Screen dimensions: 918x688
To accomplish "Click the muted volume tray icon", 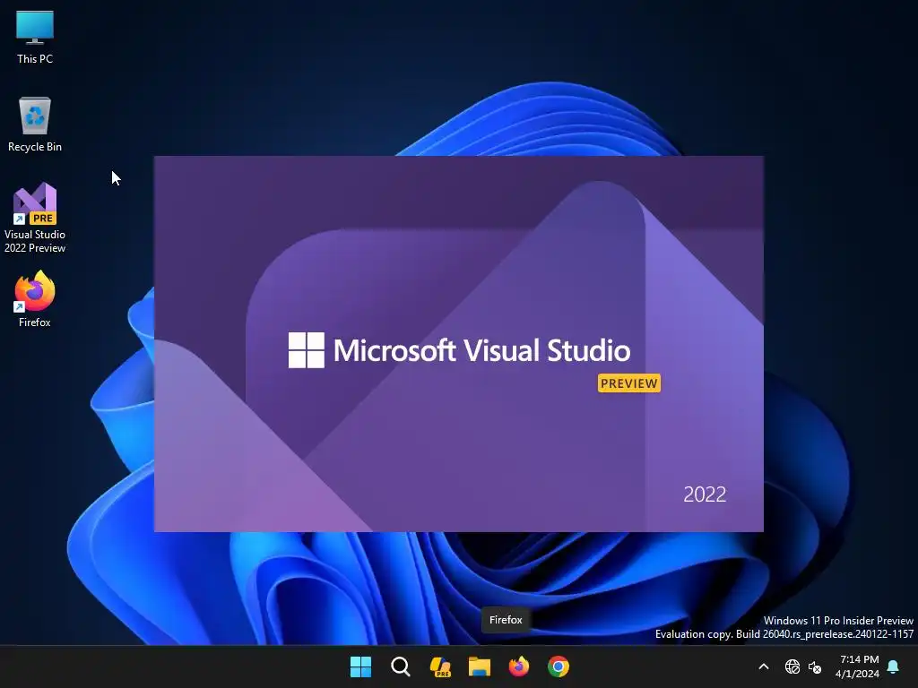I will (x=815, y=666).
